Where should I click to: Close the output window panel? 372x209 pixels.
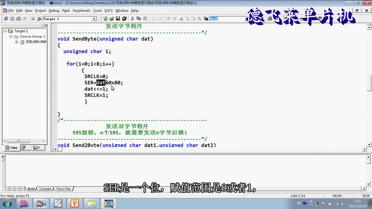point(3,156)
